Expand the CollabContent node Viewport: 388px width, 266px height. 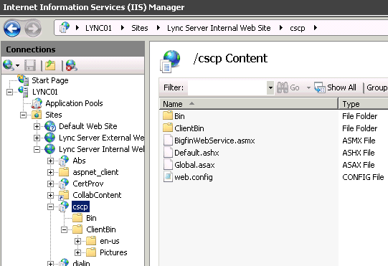click(50, 195)
